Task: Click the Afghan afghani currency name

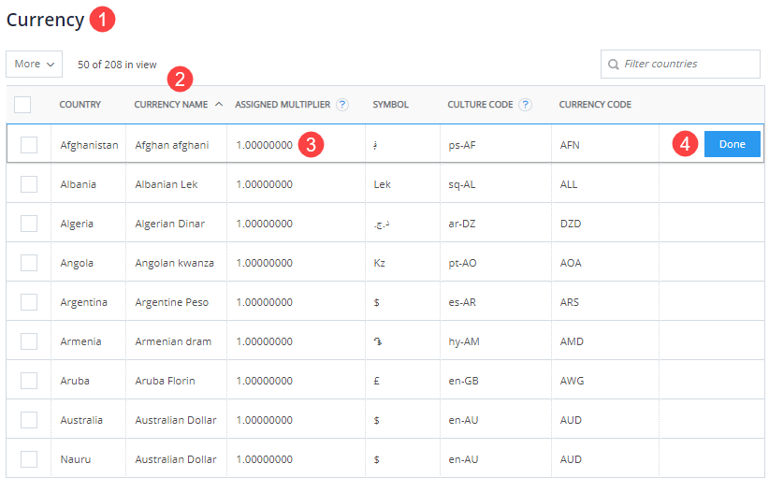Action: pos(172,145)
